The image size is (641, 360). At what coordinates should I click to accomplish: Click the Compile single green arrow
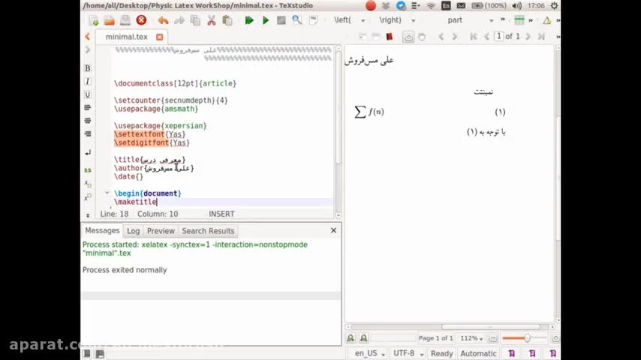266,20
